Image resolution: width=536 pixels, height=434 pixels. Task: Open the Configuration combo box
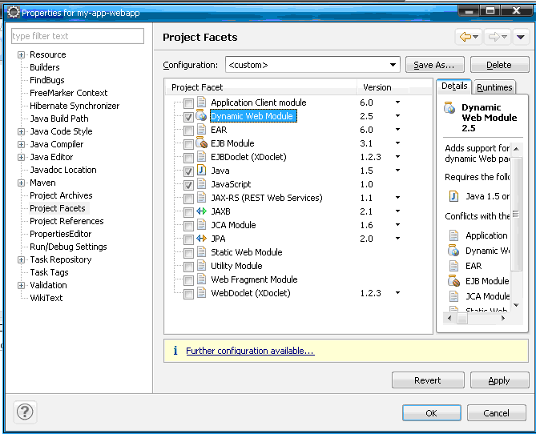312,65
